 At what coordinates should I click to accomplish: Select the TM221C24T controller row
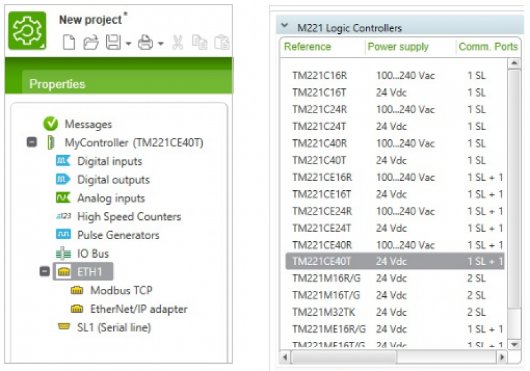point(396,126)
